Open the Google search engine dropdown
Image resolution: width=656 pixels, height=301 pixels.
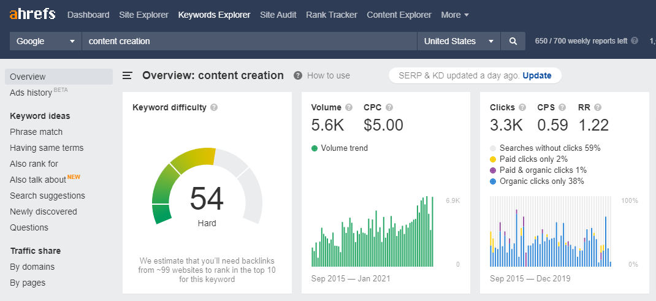(45, 41)
